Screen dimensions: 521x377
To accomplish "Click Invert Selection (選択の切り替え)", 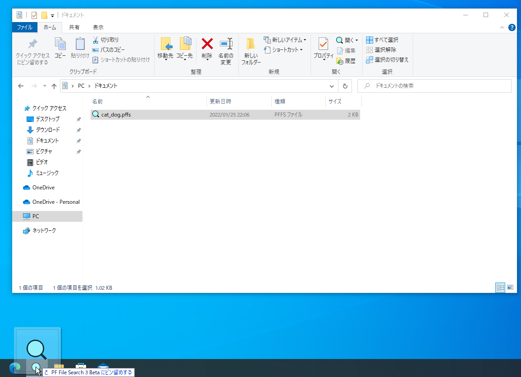I will click(388, 60).
